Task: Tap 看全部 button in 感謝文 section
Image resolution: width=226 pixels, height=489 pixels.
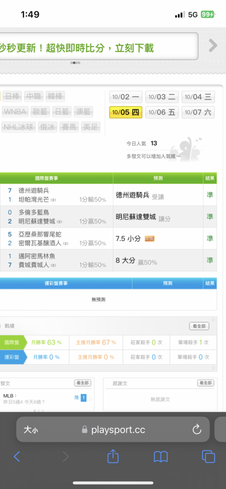Action: tap(206, 383)
